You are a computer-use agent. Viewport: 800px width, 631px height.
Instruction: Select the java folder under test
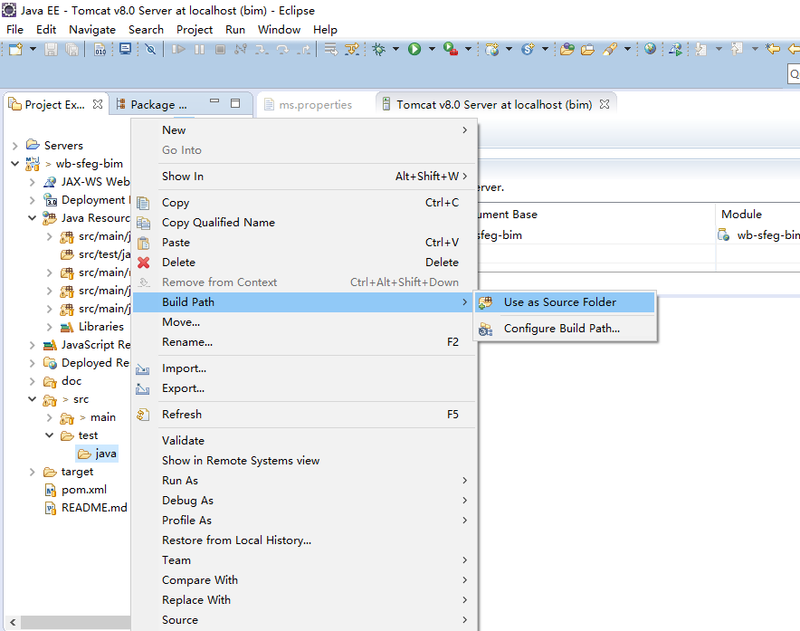click(x=97, y=454)
